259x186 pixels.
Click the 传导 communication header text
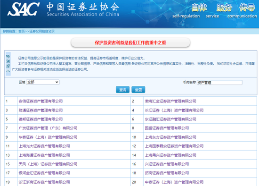coord(247,8)
